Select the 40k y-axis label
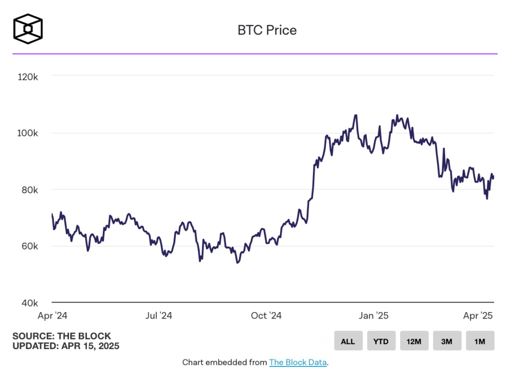Screen dimensions: 511x374 pos(30,303)
